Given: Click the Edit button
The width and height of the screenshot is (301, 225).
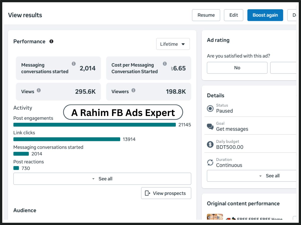Looking at the screenshot, I should click(x=234, y=15).
